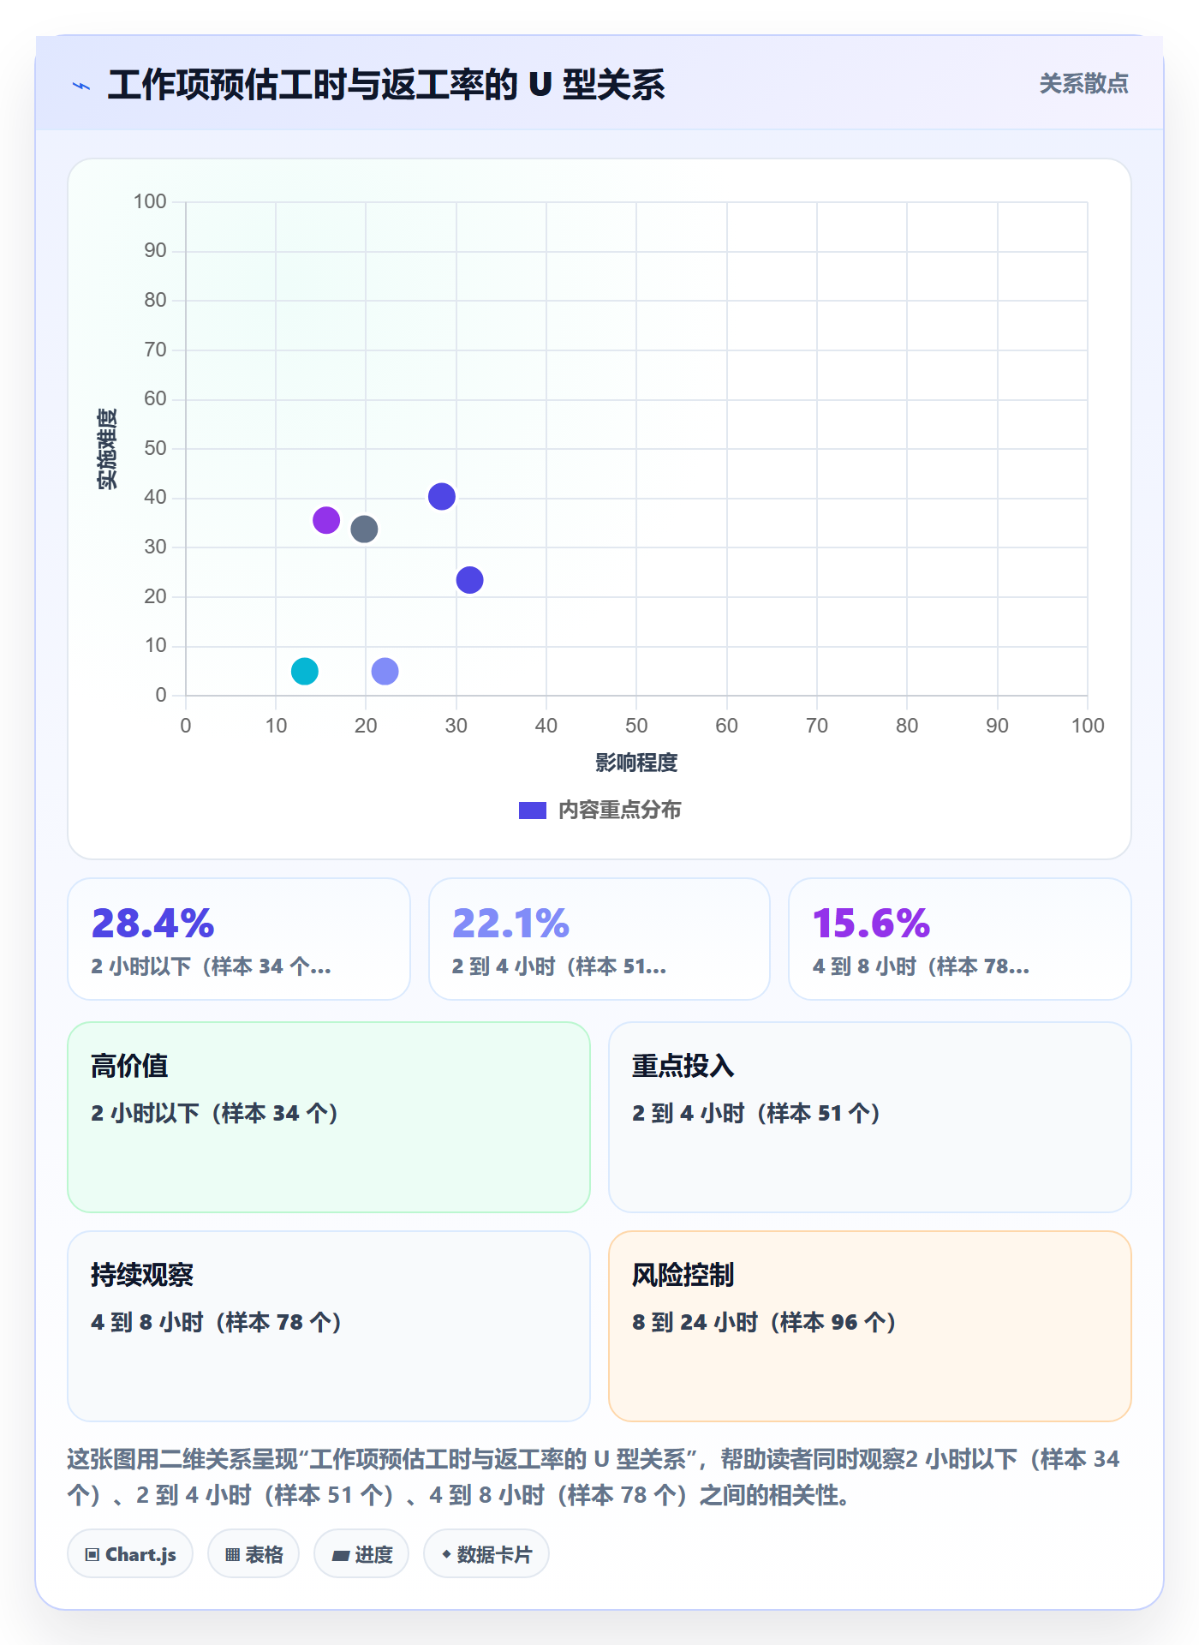Click the 数据卡片 tag chip
Viewport: 1199px width, 1645px height.
(x=486, y=1554)
